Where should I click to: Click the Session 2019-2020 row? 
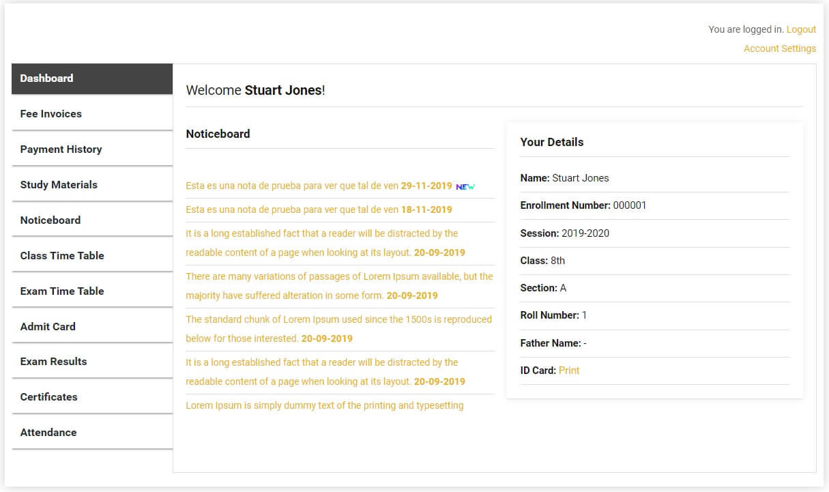pyautogui.click(x=655, y=233)
